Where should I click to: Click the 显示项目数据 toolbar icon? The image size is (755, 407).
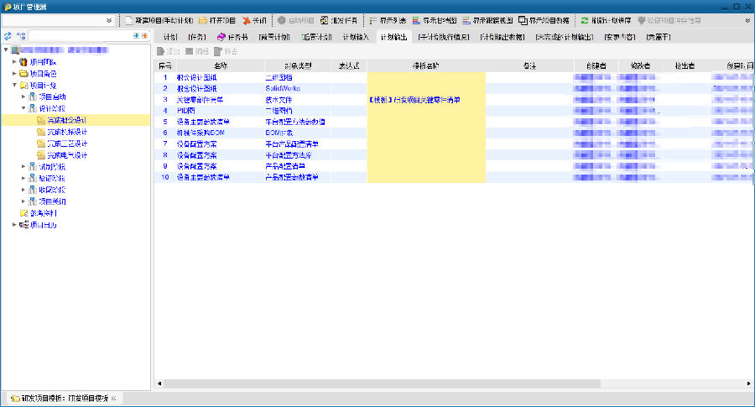[x=523, y=19]
